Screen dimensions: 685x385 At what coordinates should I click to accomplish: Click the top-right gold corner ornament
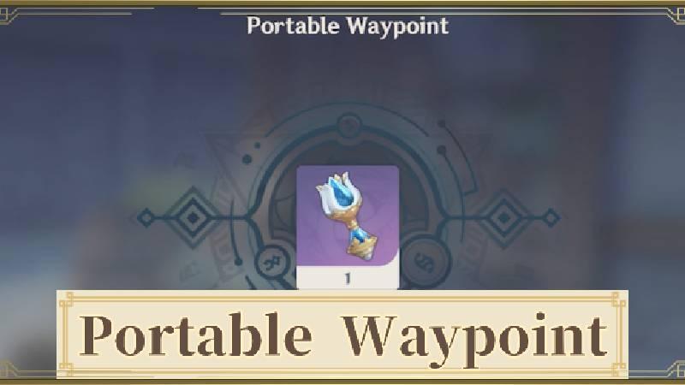(676, 14)
